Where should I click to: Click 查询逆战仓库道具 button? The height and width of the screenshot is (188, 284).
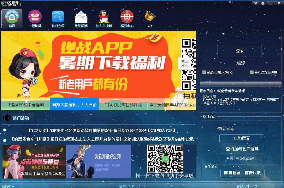(242, 149)
